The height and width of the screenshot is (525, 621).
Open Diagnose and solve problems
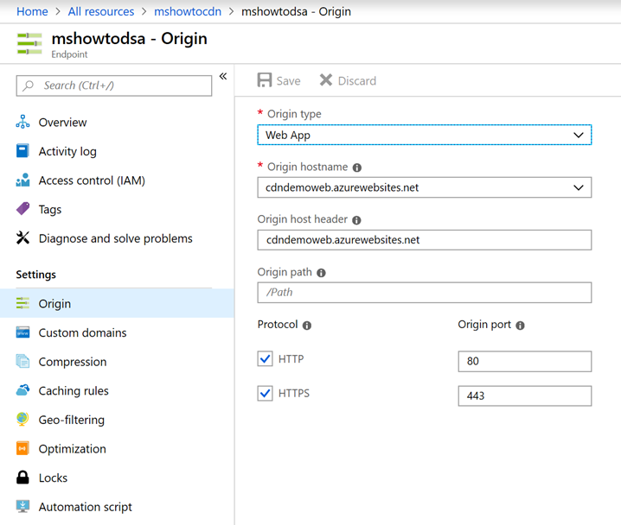[x=117, y=238]
